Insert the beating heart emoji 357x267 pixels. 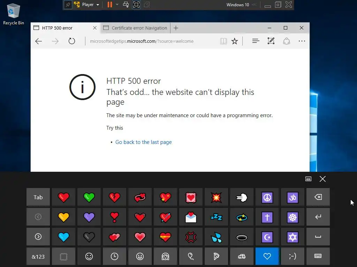point(140,217)
